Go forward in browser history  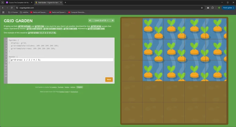click(7, 8)
